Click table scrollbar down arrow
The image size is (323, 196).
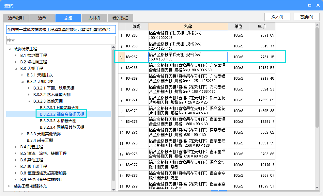[x=317, y=188]
